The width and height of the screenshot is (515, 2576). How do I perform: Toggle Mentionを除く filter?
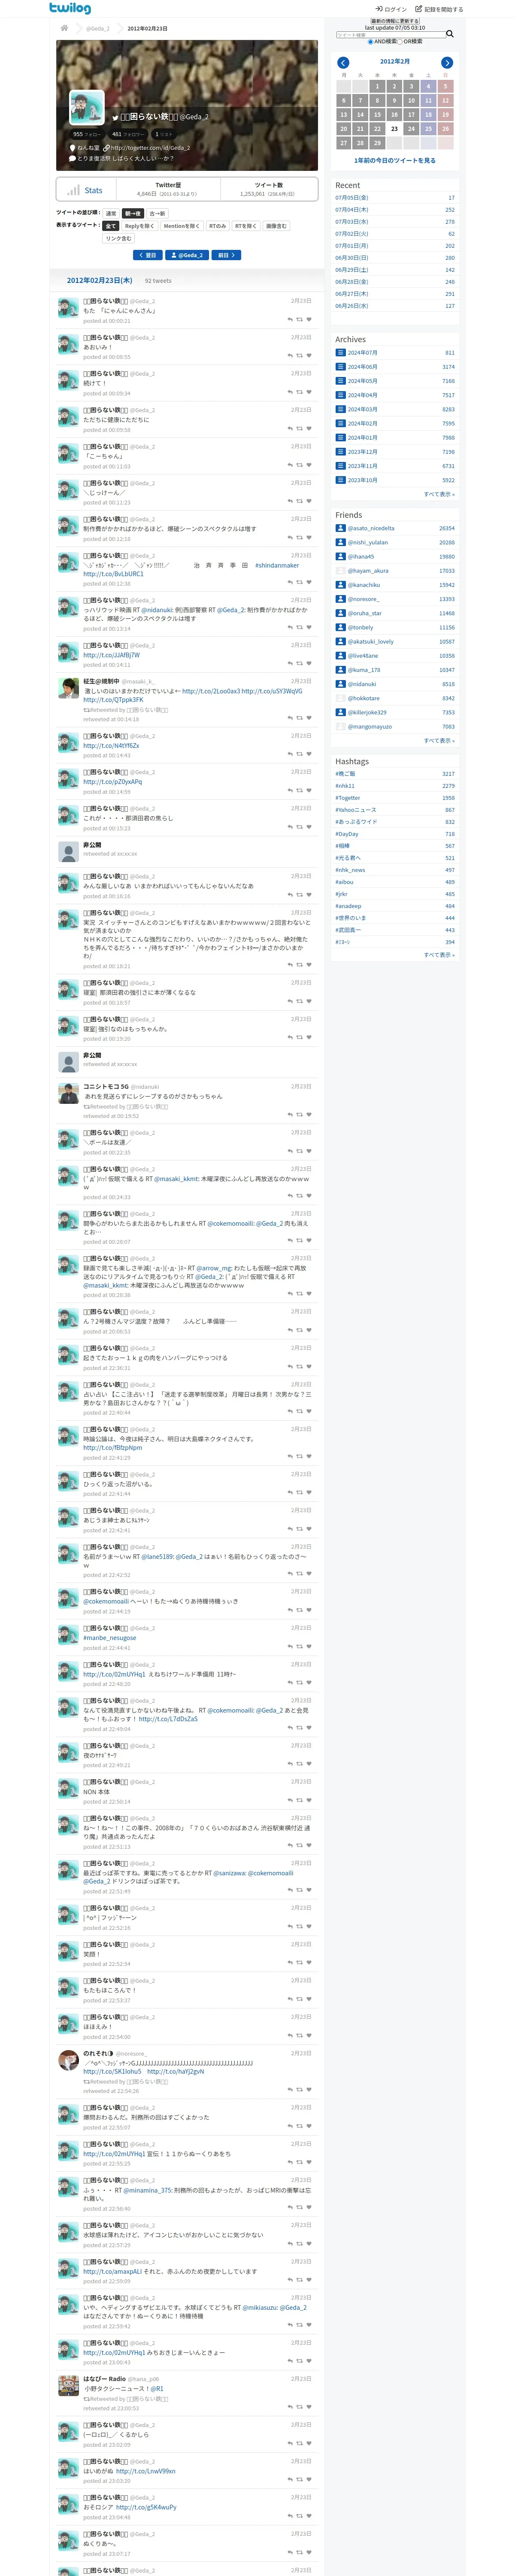coord(181,226)
